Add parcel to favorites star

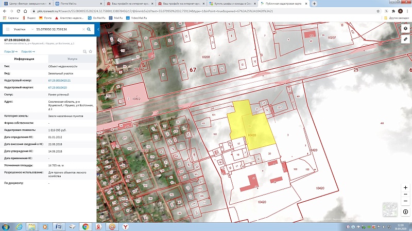(x=91, y=51)
